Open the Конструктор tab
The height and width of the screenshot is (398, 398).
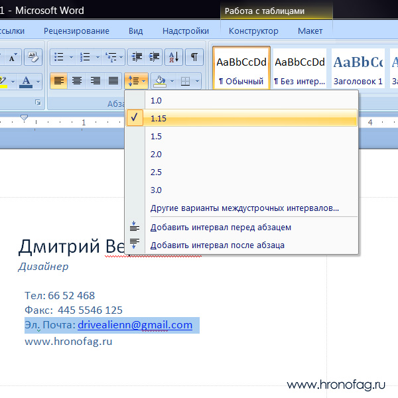(x=253, y=31)
